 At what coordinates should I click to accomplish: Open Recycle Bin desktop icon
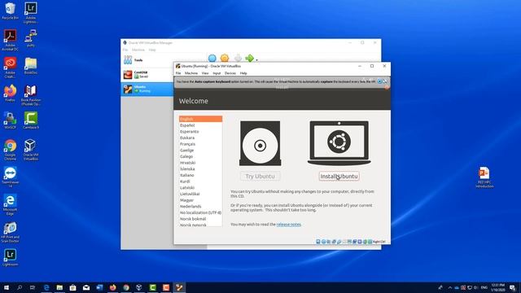coord(11,11)
